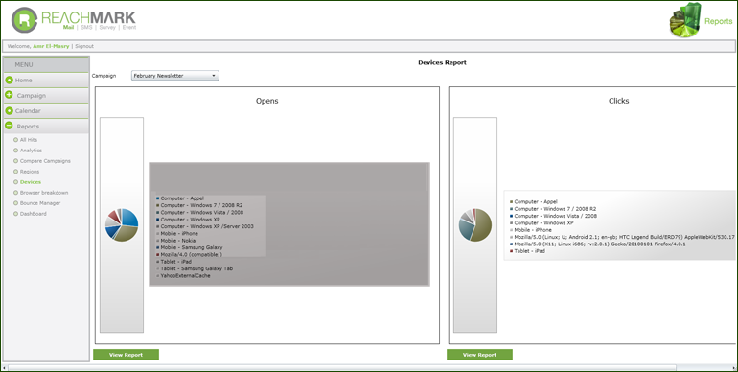Click bullet icon next to Analytics

[x=15, y=151]
